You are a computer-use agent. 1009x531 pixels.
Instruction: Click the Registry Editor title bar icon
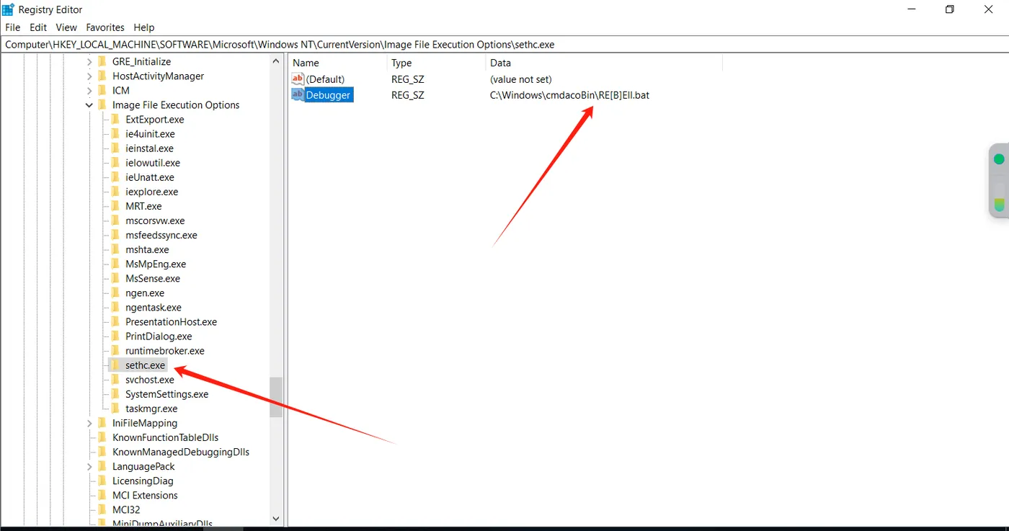pos(8,9)
